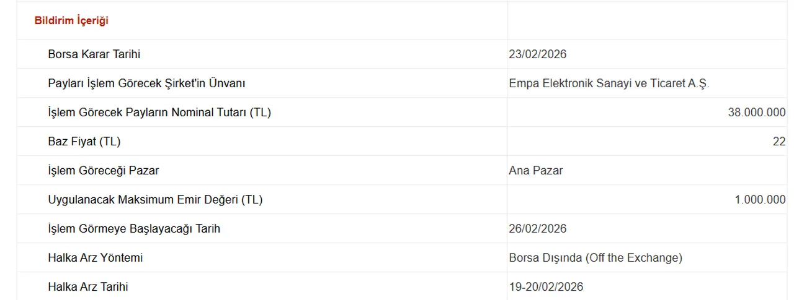Click the base price value 22

[778, 142]
